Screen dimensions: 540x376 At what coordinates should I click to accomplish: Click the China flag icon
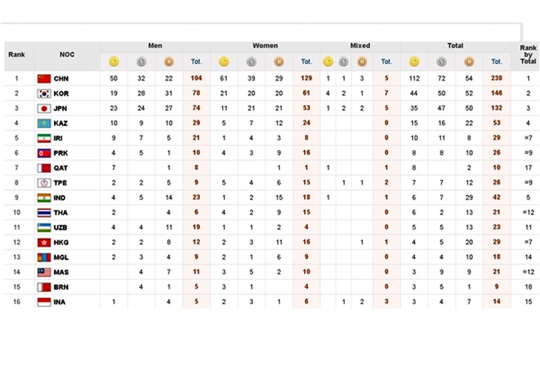[x=44, y=79]
